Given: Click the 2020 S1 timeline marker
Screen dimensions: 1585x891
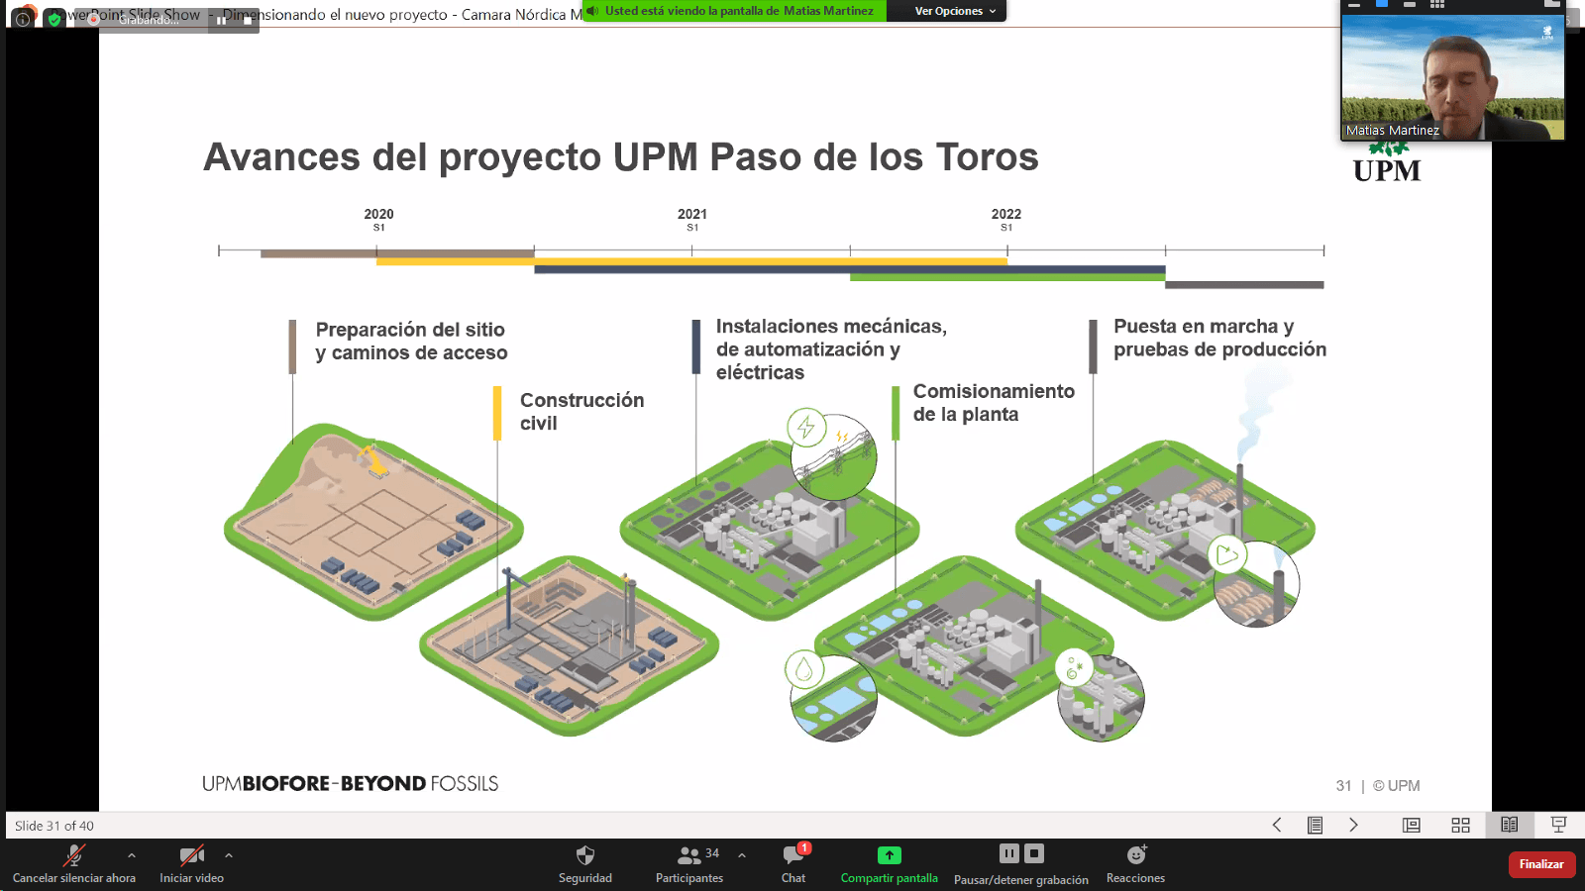Looking at the screenshot, I should 378,219.
